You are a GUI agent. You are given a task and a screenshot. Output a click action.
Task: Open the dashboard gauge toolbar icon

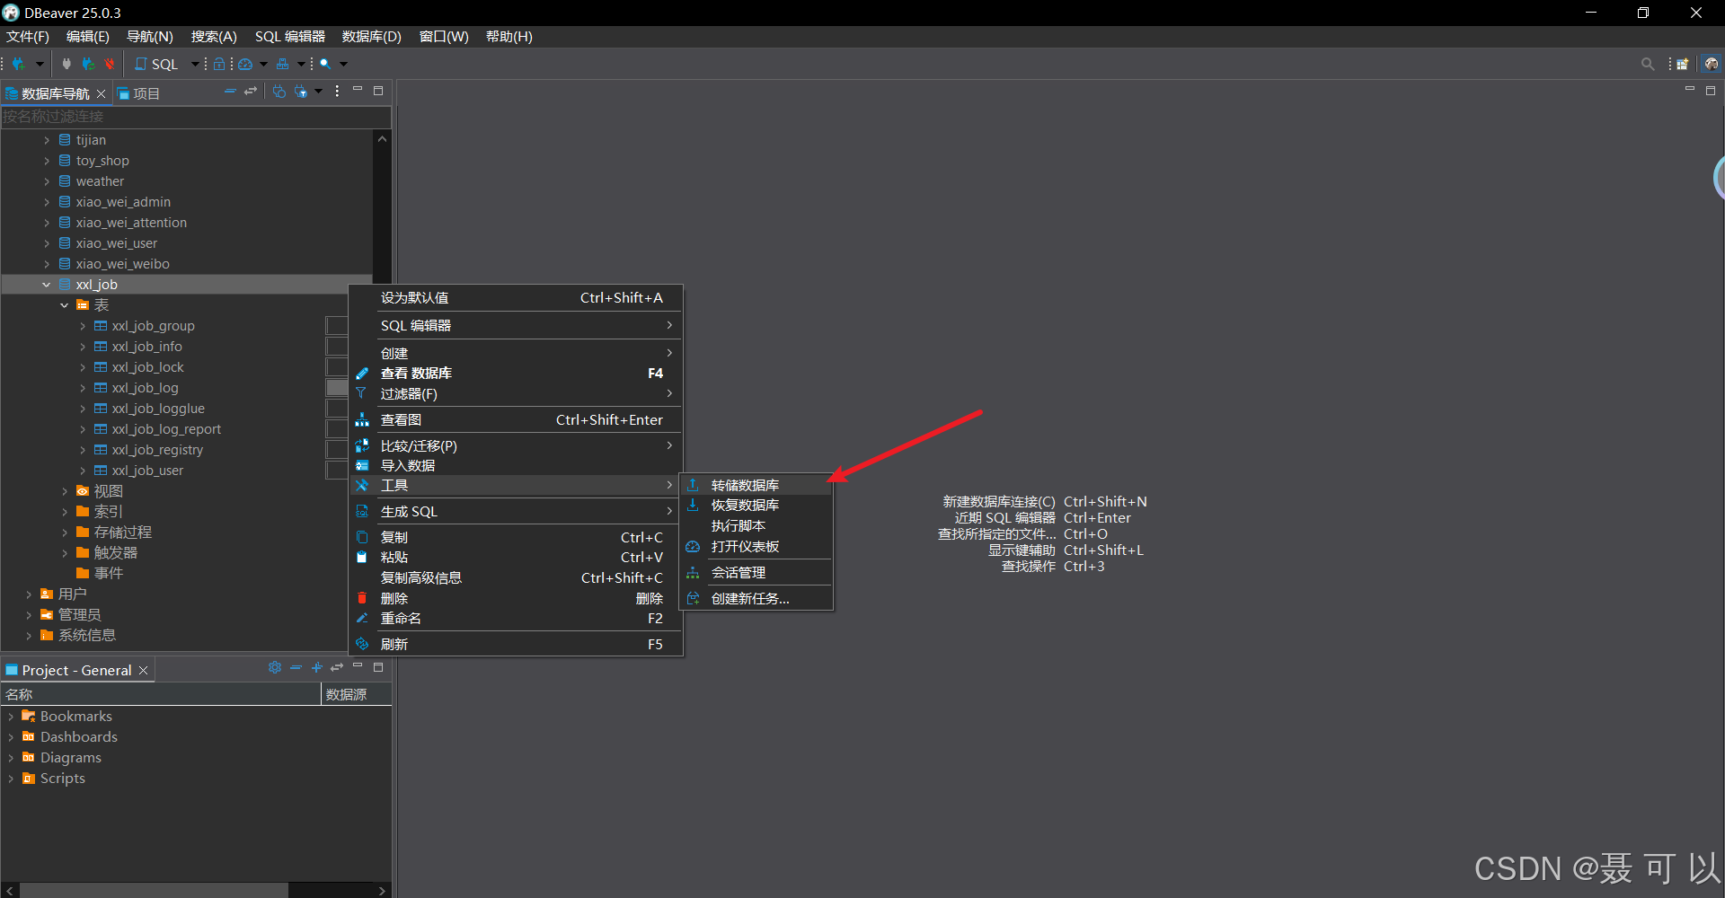[245, 64]
